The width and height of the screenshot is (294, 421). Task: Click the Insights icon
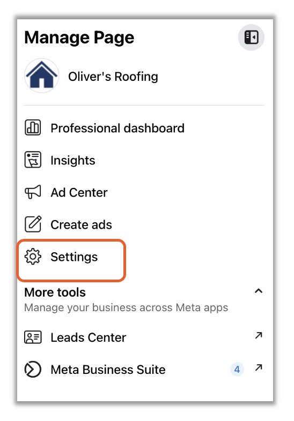tap(33, 160)
